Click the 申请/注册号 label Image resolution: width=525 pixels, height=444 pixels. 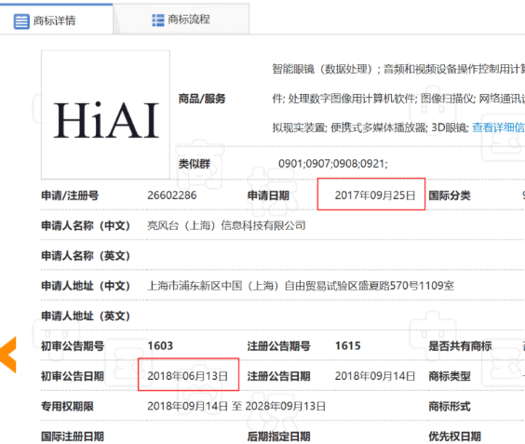click(x=70, y=195)
